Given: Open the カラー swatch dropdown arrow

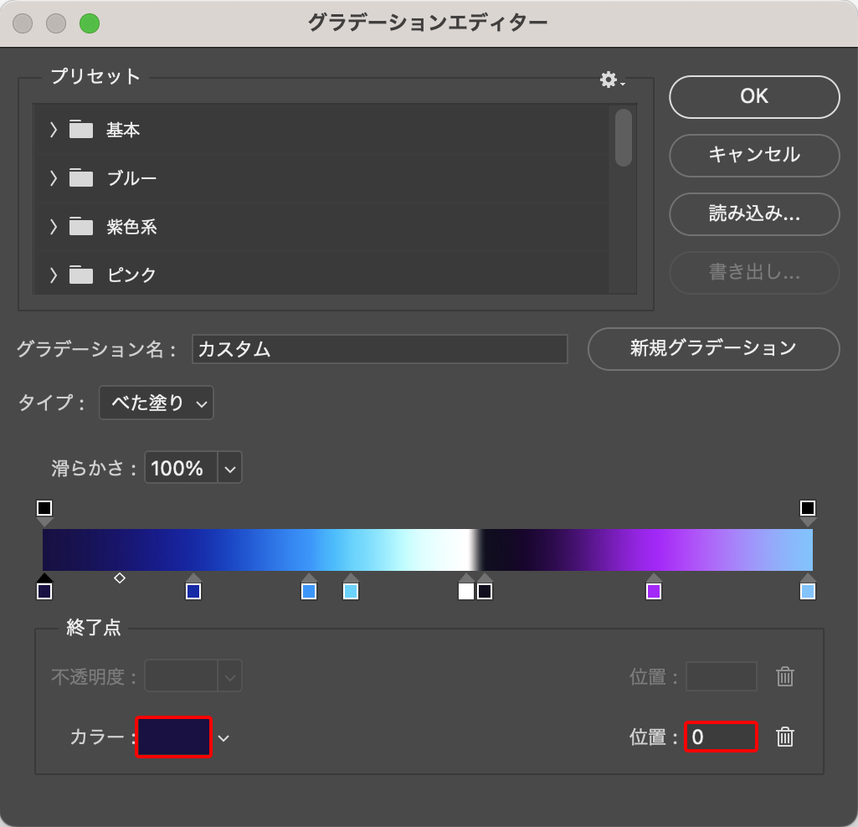Looking at the screenshot, I should [223, 737].
